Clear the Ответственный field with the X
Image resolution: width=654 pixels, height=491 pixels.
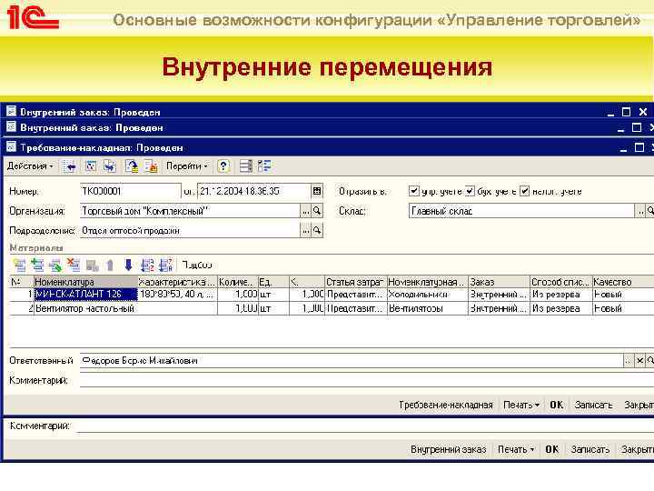(x=639, y=361)
